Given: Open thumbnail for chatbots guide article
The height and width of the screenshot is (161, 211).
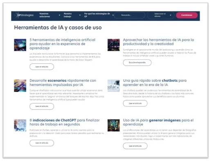Looking at the screenshot, I should click(114, 86).
